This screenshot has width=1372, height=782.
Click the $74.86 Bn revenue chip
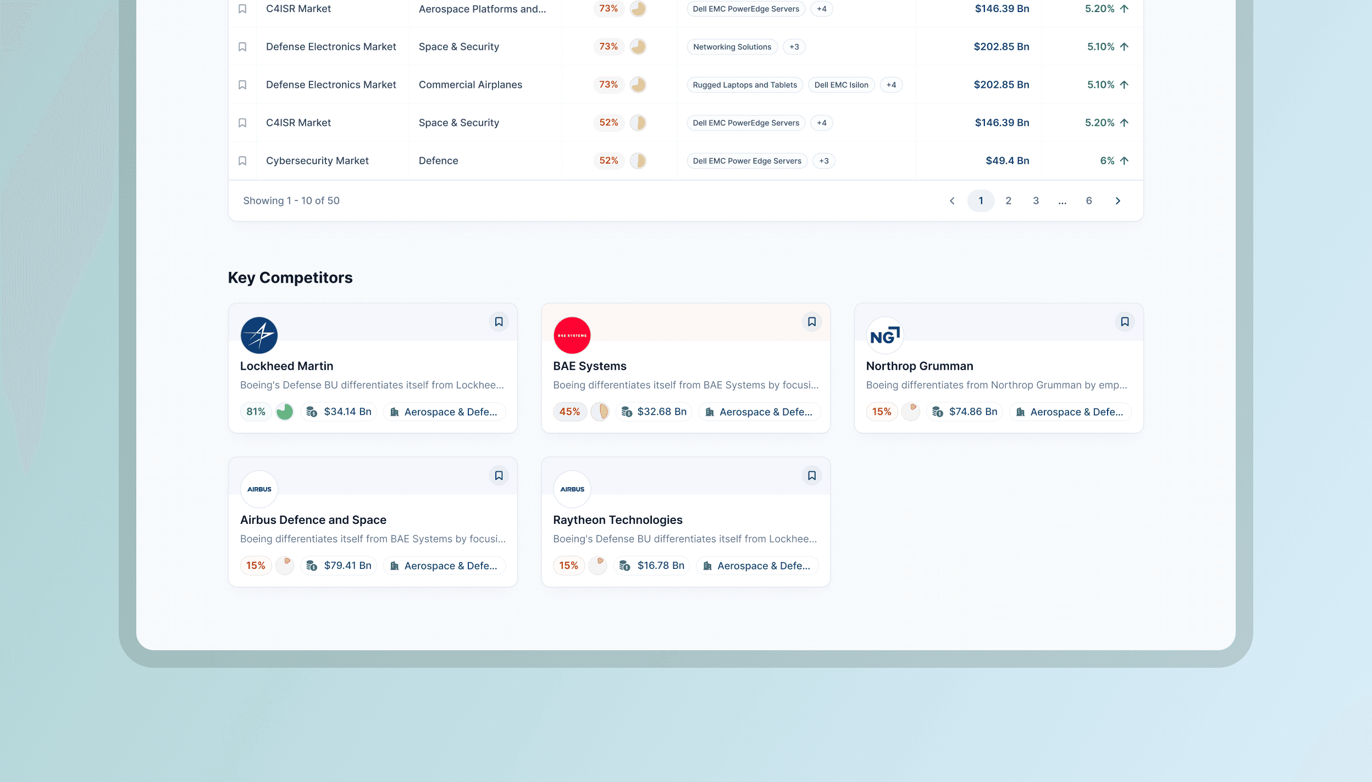(965, 412)
